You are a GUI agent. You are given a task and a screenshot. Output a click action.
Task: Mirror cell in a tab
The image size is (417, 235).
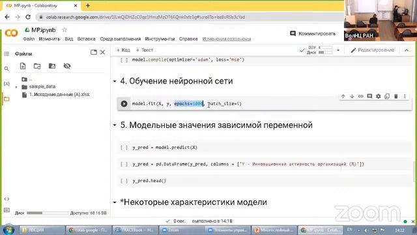tap(387, 96)
